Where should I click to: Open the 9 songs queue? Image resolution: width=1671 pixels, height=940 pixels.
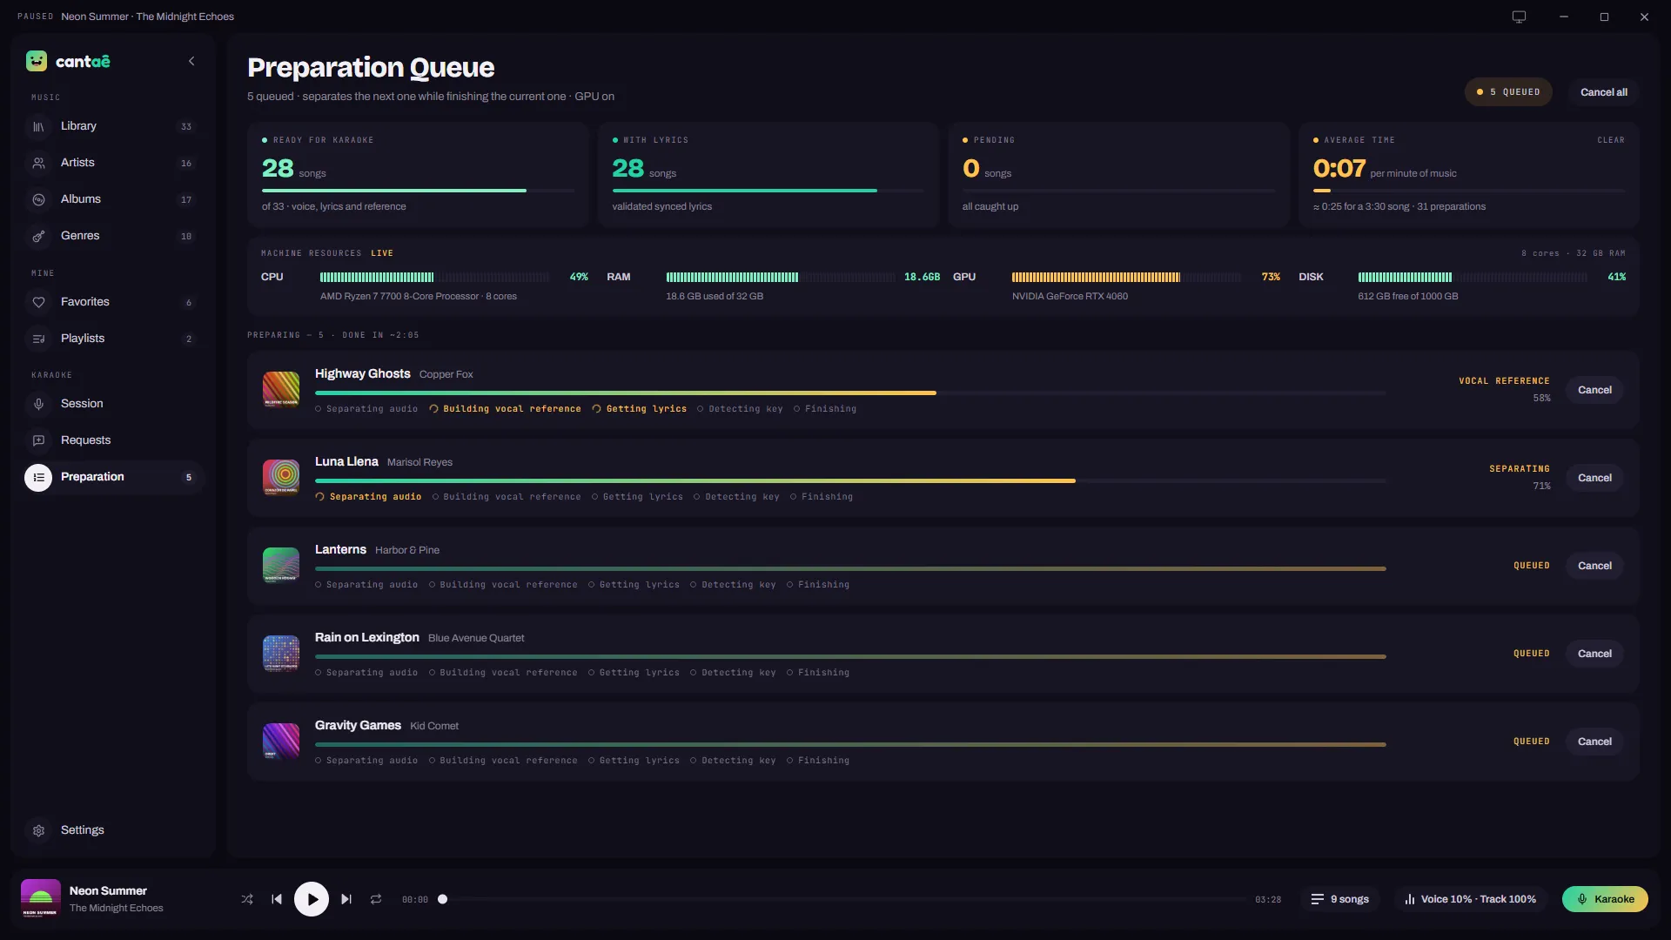(x=1340, y=899)
